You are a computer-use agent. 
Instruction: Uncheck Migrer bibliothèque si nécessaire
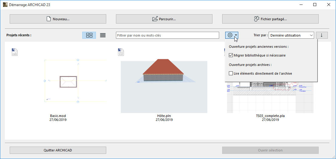coord(231,55)
